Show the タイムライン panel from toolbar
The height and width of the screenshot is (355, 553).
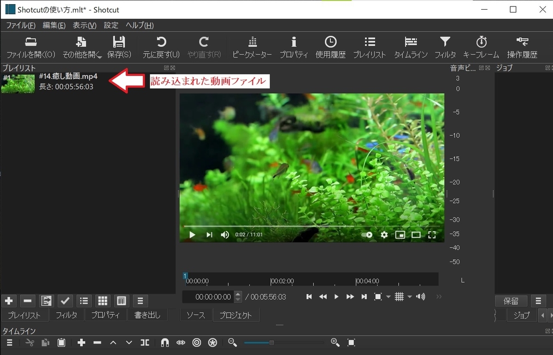coord(411,47)
